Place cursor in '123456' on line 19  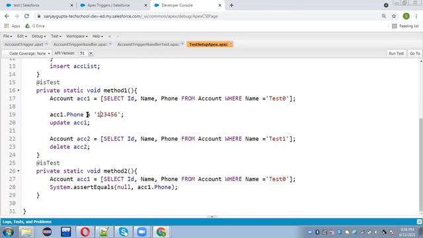[x=107, y=114]
